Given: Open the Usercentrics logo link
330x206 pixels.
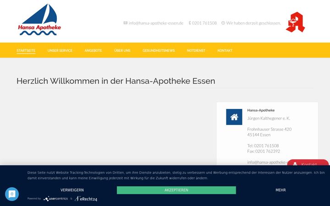Looking at the screenshot, I should coord(55,199).
